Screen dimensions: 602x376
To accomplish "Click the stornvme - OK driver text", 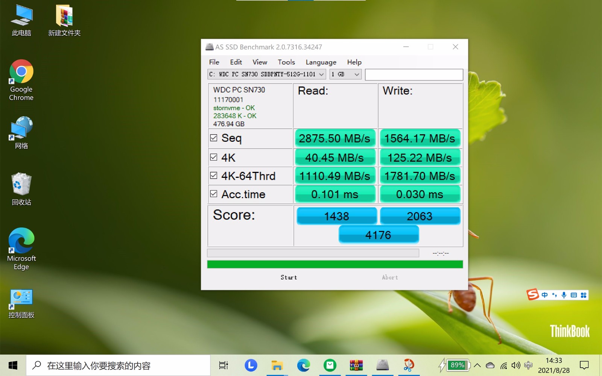I will (234, 108).
